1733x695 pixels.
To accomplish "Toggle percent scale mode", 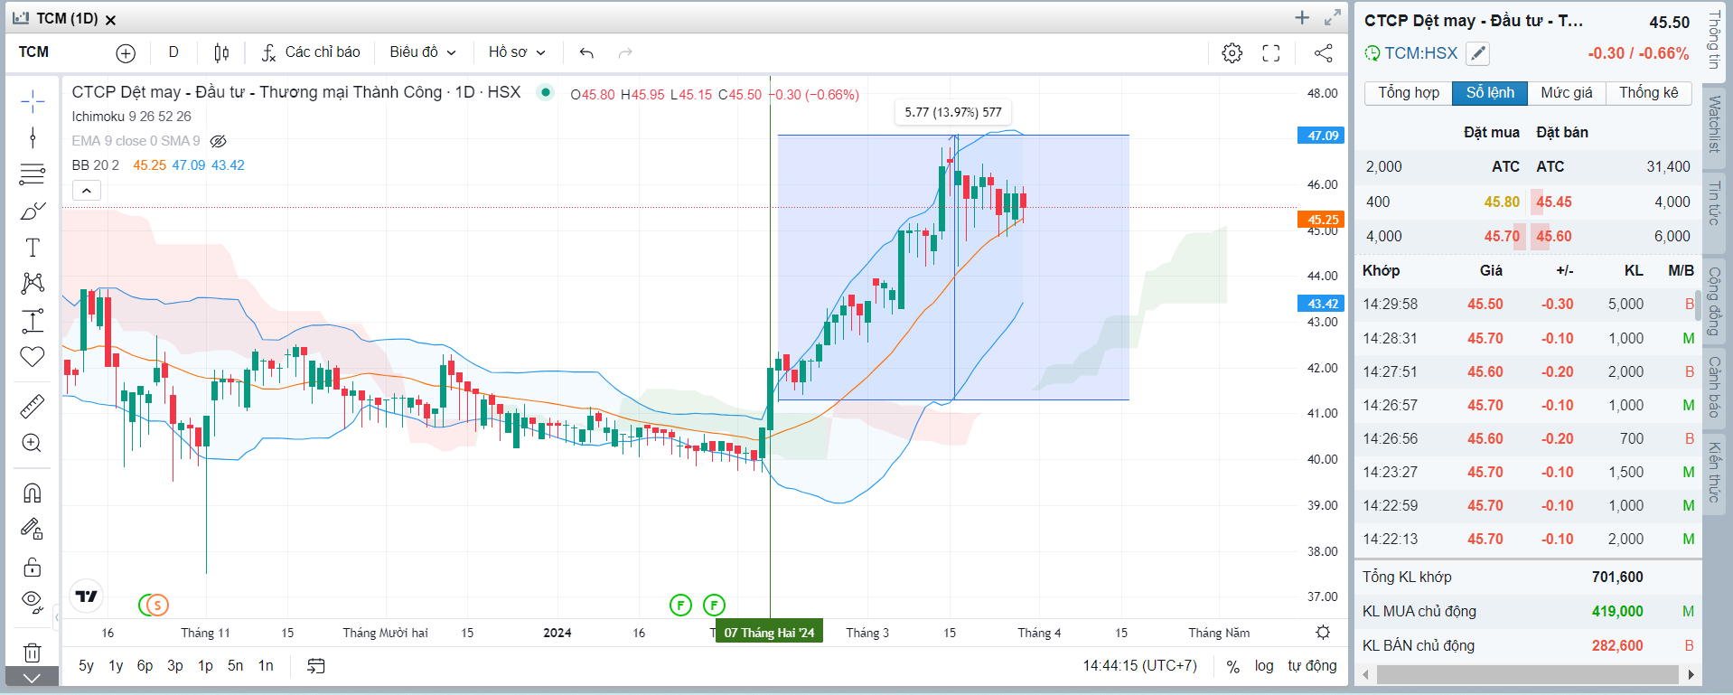I will pos(1232,666).
